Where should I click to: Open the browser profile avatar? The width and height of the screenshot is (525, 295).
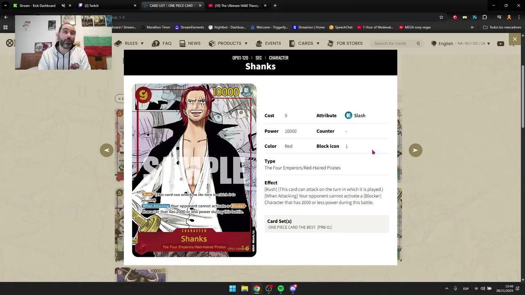(x=509, y=17)
